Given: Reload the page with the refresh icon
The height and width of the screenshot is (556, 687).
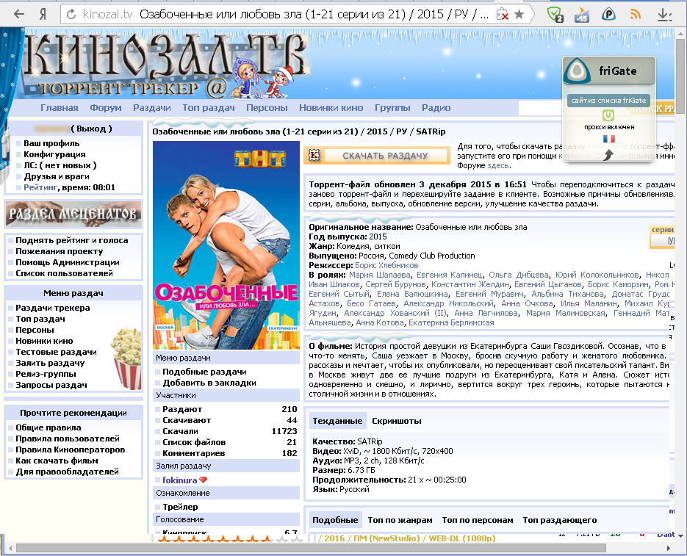Looking at the screenshot, I should click(71, 15).
